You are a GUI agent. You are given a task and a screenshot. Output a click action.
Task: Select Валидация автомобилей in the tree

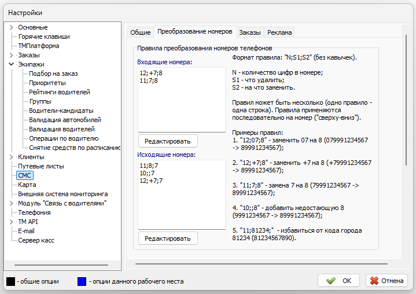65,120
